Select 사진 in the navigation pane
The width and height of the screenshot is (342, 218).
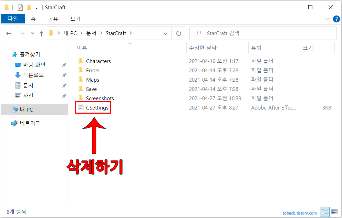click(28, 96)
